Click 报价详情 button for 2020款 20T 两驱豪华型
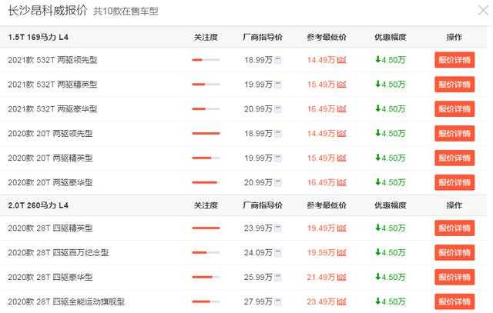The width and height of the screenshot is (493, 313). pyautogui.click(x=454, y=182)
